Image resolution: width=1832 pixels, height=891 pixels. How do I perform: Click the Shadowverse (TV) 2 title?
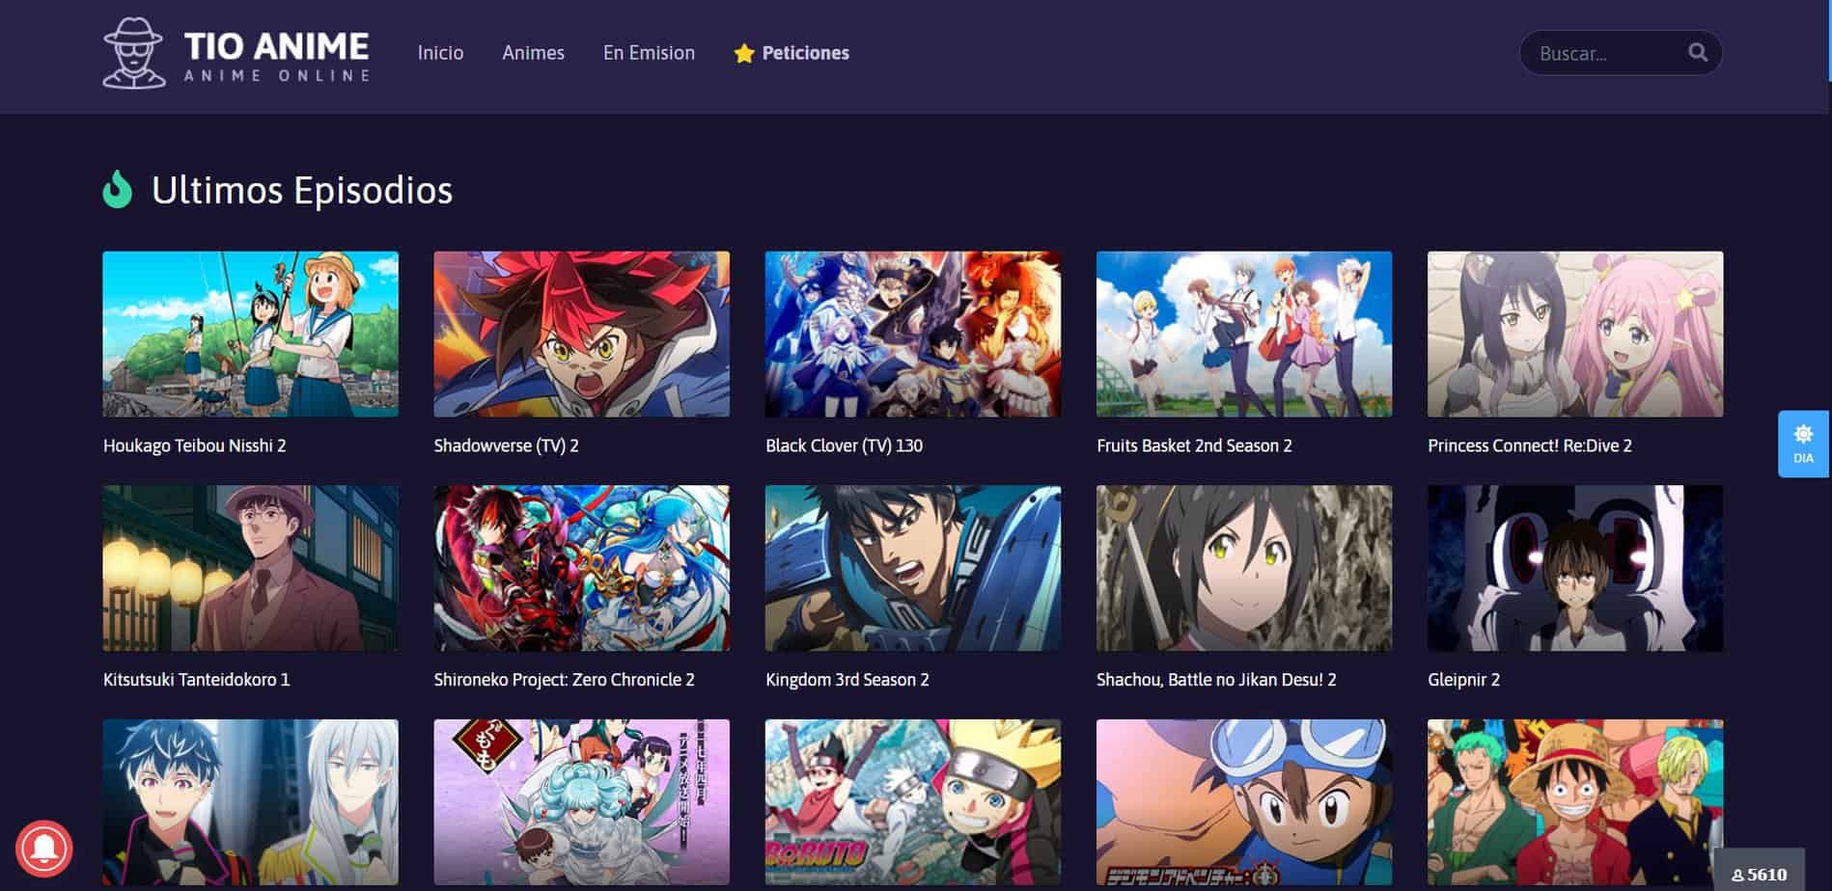(x=506, y=445)
